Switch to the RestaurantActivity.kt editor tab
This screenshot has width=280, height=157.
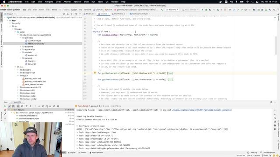click(x=140, y=14)
